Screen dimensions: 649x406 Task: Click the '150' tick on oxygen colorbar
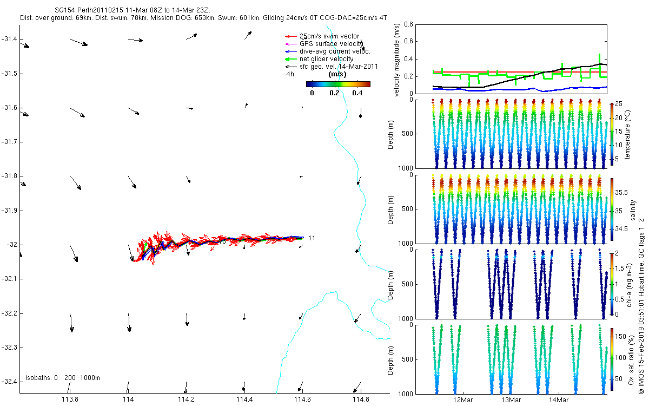click(620, 336)
